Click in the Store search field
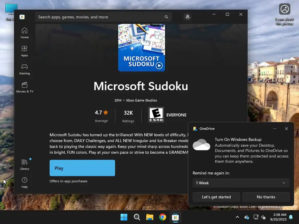The width and height of the screenshot is (299, 224). tap(103, 17)
